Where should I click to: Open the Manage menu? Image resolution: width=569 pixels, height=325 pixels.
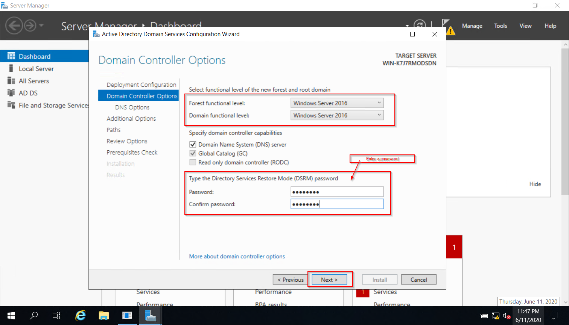click(x=472, y=26)
